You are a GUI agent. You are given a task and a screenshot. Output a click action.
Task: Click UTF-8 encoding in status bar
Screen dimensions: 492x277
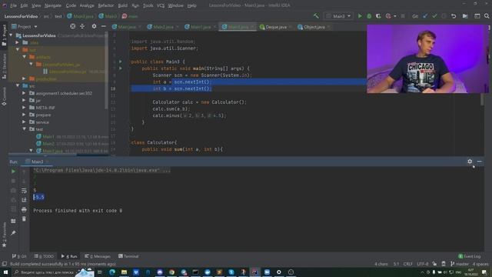[423, 264]
